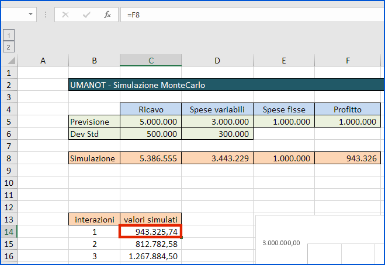Click the formula bar containing =F8

coord(251,15)
